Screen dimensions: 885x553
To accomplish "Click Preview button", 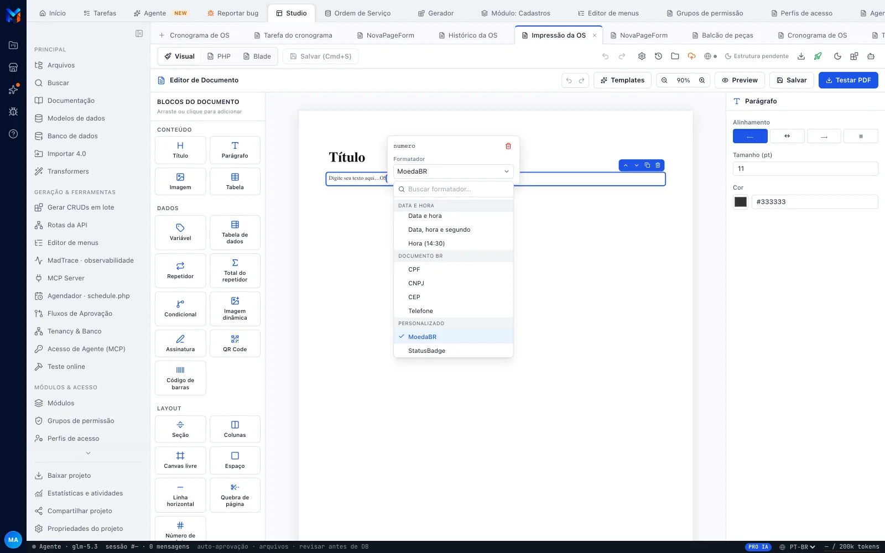I will [740, 80].
